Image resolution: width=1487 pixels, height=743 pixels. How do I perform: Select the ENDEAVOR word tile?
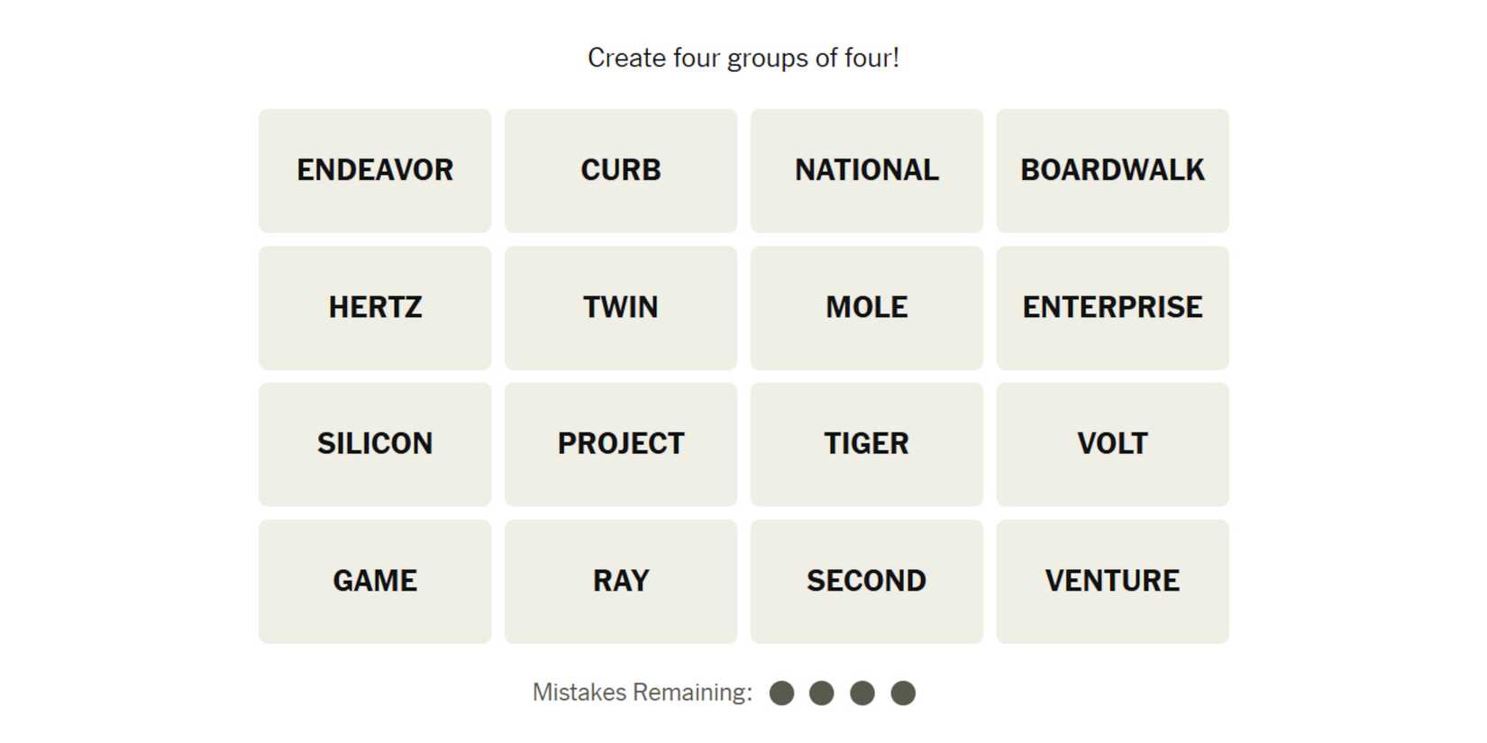pos(375,170)
